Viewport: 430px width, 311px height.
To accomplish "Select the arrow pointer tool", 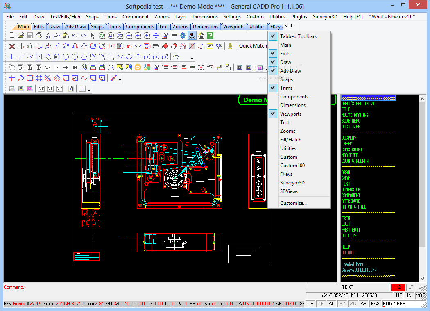I will [93, 35].
